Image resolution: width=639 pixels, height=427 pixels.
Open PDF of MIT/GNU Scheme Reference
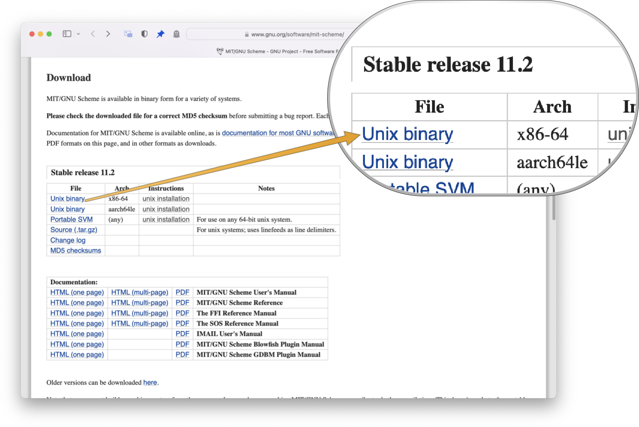click(x=182, y=303)
